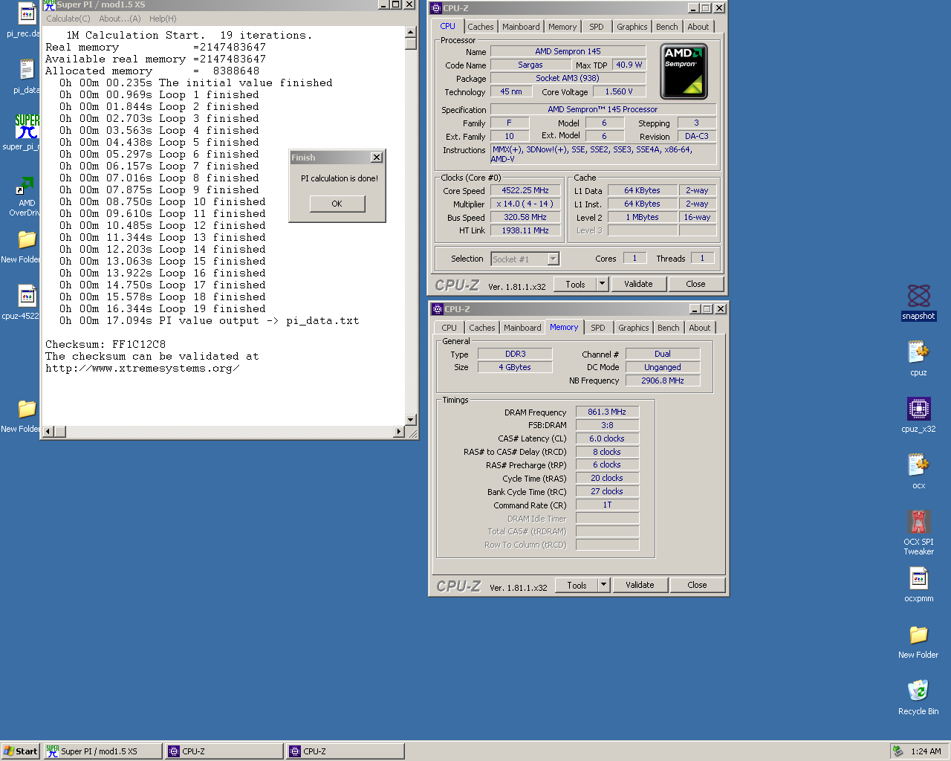Screen dimensions: 951x761
Task: Open the New Folder icon above Recycle Bin
Action: [x=918, y=635]
